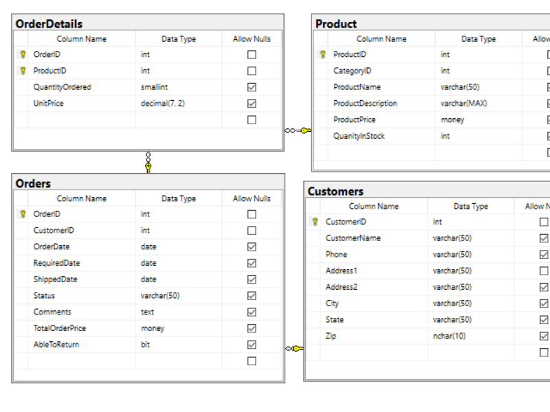550x412 pixels.
Task: Click the Data Type column header in Orders
Action: [178, 198]
